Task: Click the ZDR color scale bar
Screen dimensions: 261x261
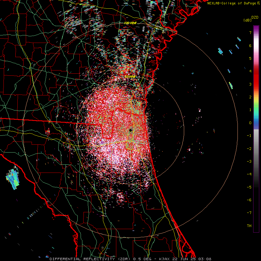Action: [x=256, y=129]
